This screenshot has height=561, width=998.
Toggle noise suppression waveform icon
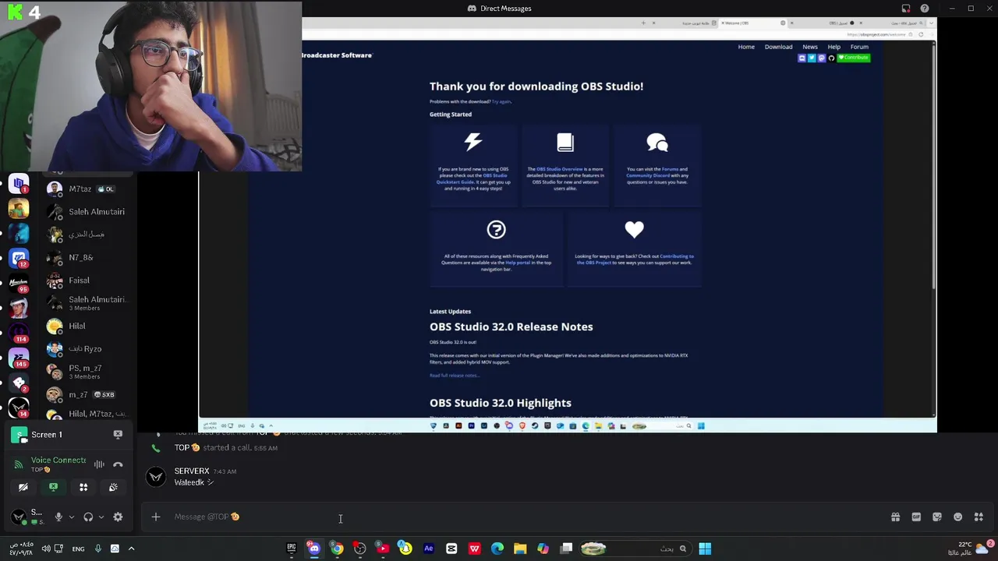click(99, 464)
